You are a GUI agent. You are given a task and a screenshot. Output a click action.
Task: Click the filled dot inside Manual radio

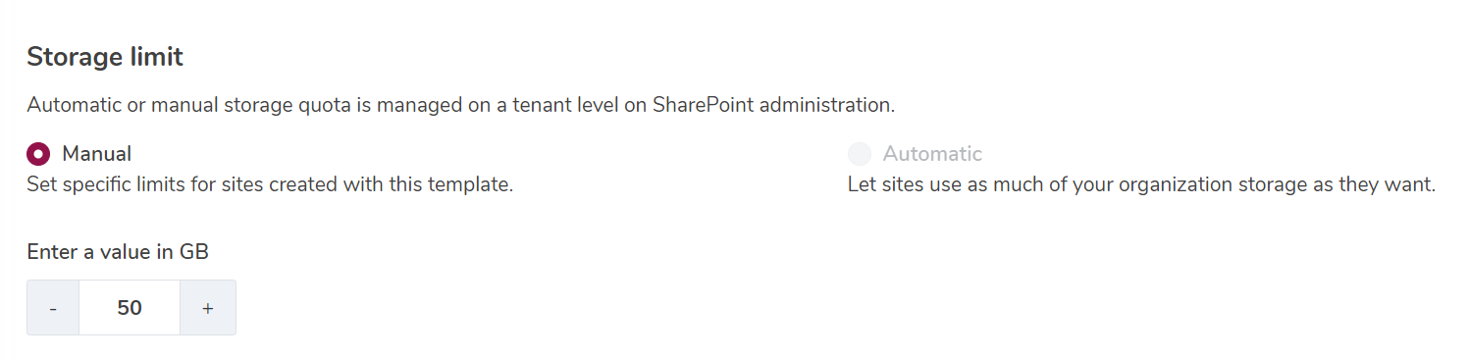(38, 154)
